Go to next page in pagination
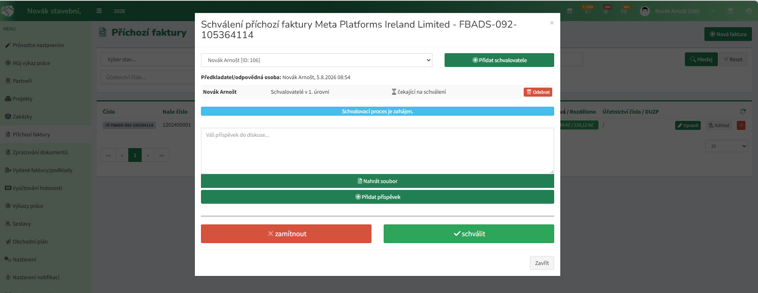 pos(148,155)
